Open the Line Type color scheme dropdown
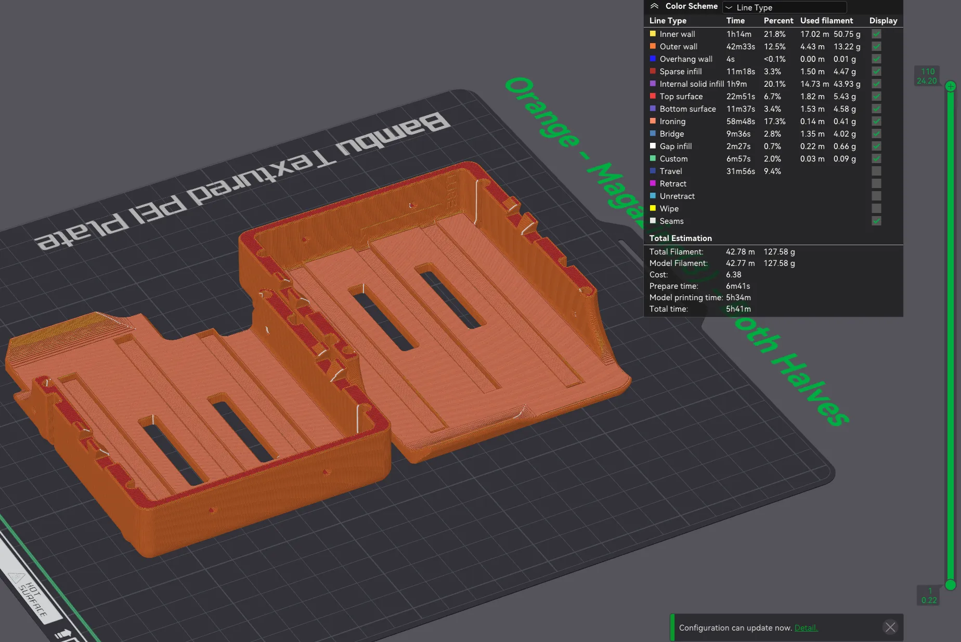This screenshot has width=961, height=642. (x=784, y=7)
